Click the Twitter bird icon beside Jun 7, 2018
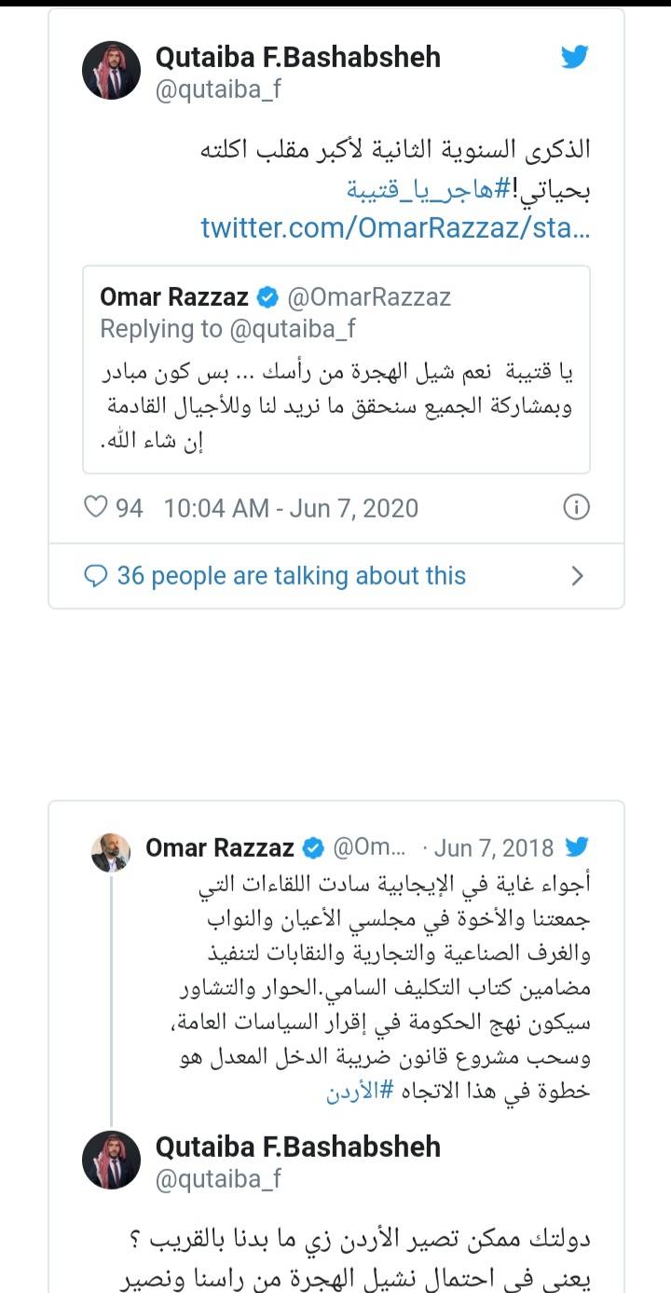Image resolution: width=671 pixels, height=1293 pixels. pyautogui.click(x=577, y=847)
